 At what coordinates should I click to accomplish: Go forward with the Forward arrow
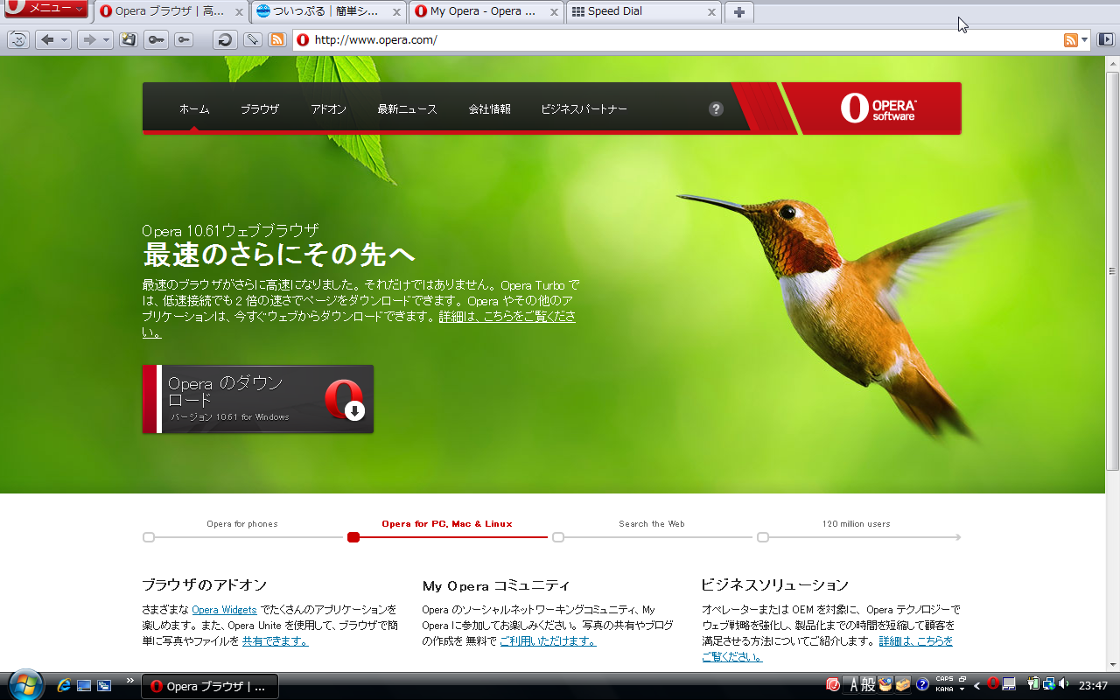[88, 39]
